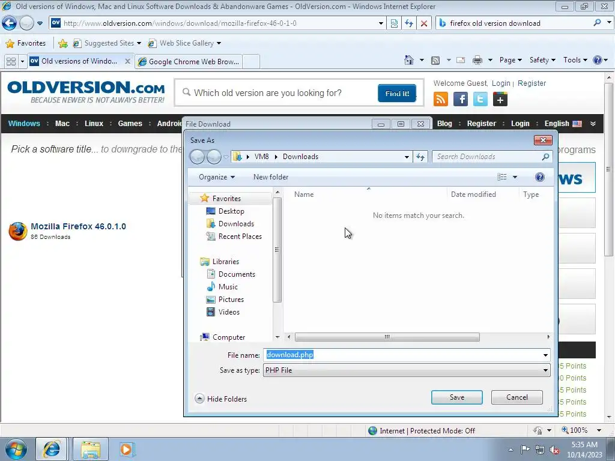Click the search magnifier in Bing search box

(x=597, y=23)
